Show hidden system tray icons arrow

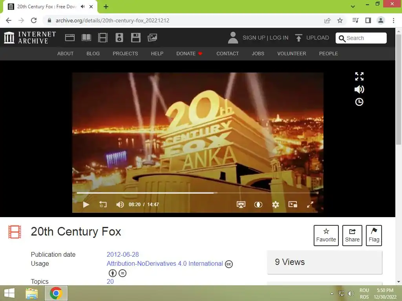click(332, 293)
